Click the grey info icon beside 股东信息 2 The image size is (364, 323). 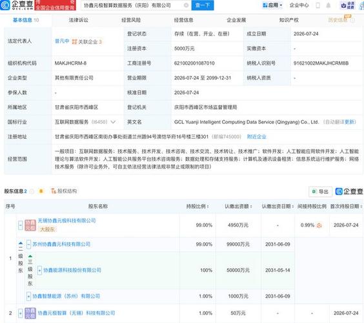click(32, 191)
